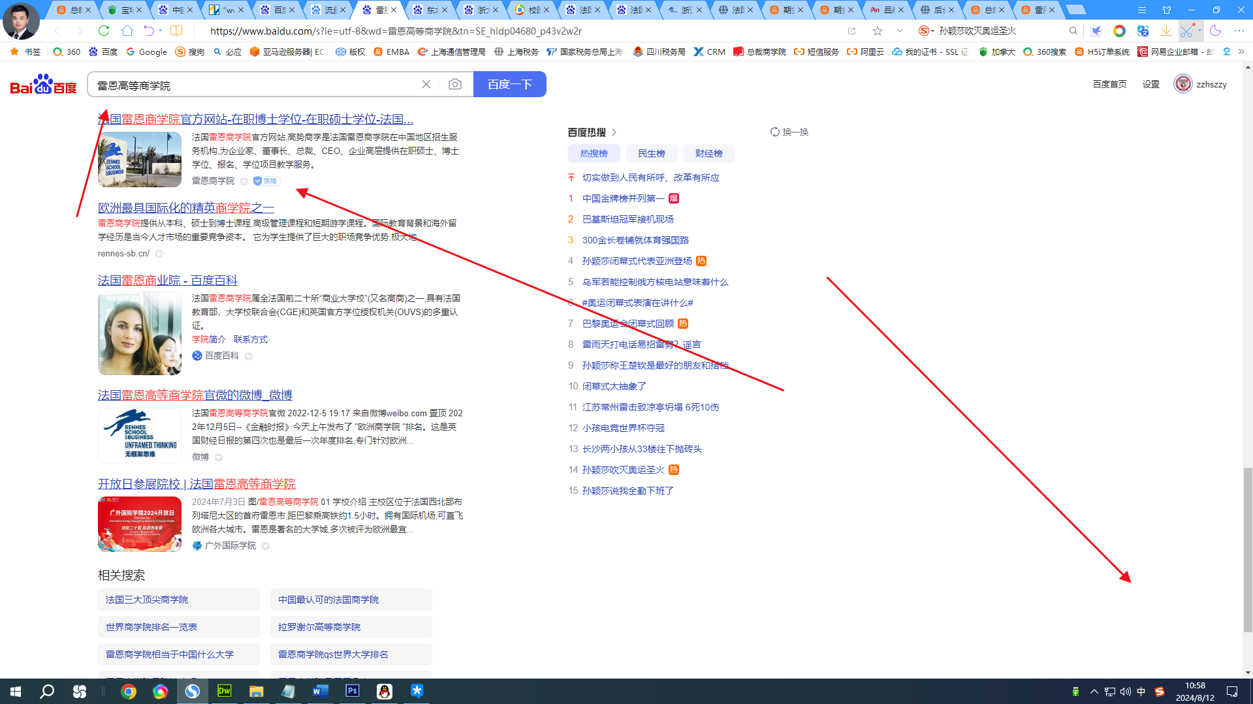The width and height of the screenshot is (1253, 704).
Task: Toggle night mode with the moon icon
Action: tap(1214, 31)
